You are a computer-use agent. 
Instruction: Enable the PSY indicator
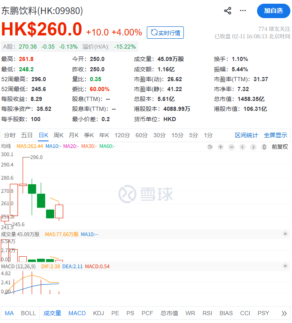pos(263,313)
